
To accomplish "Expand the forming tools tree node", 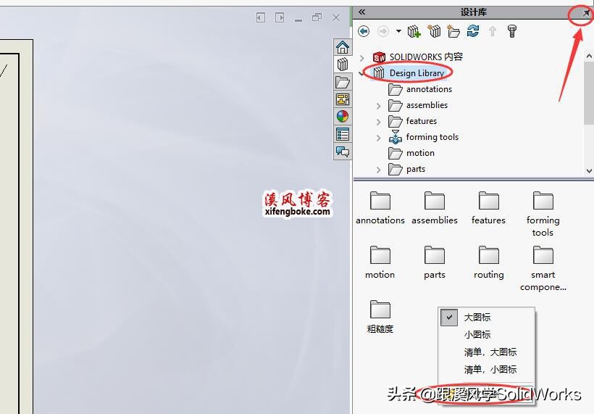I will 378,138.
